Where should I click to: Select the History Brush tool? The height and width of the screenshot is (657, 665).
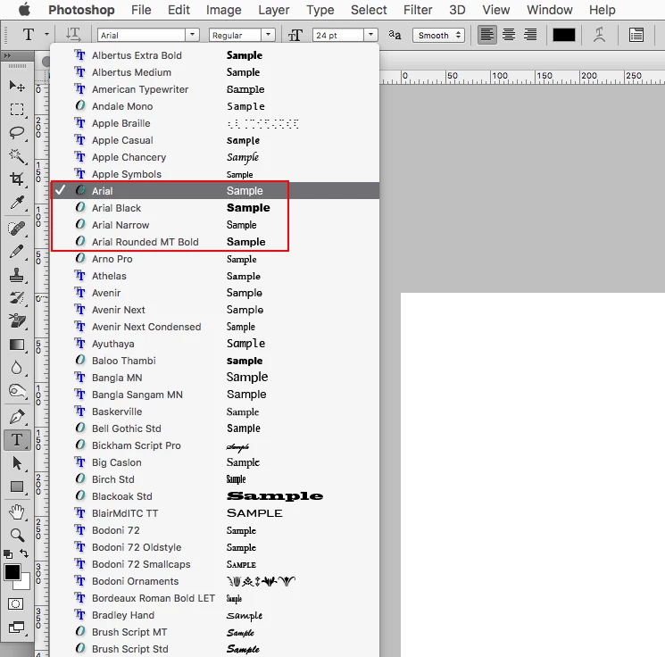(17, 298)
